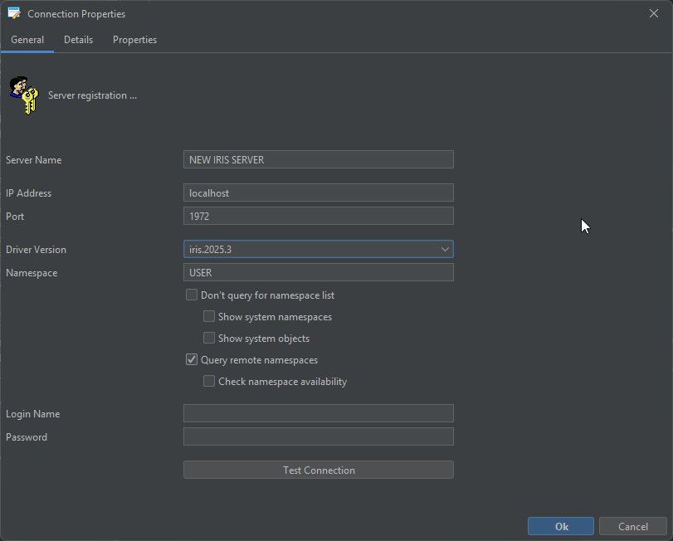The height and width of the screenshot is (541, 673).
Task: Switch to the General tab
Action: 27,40
